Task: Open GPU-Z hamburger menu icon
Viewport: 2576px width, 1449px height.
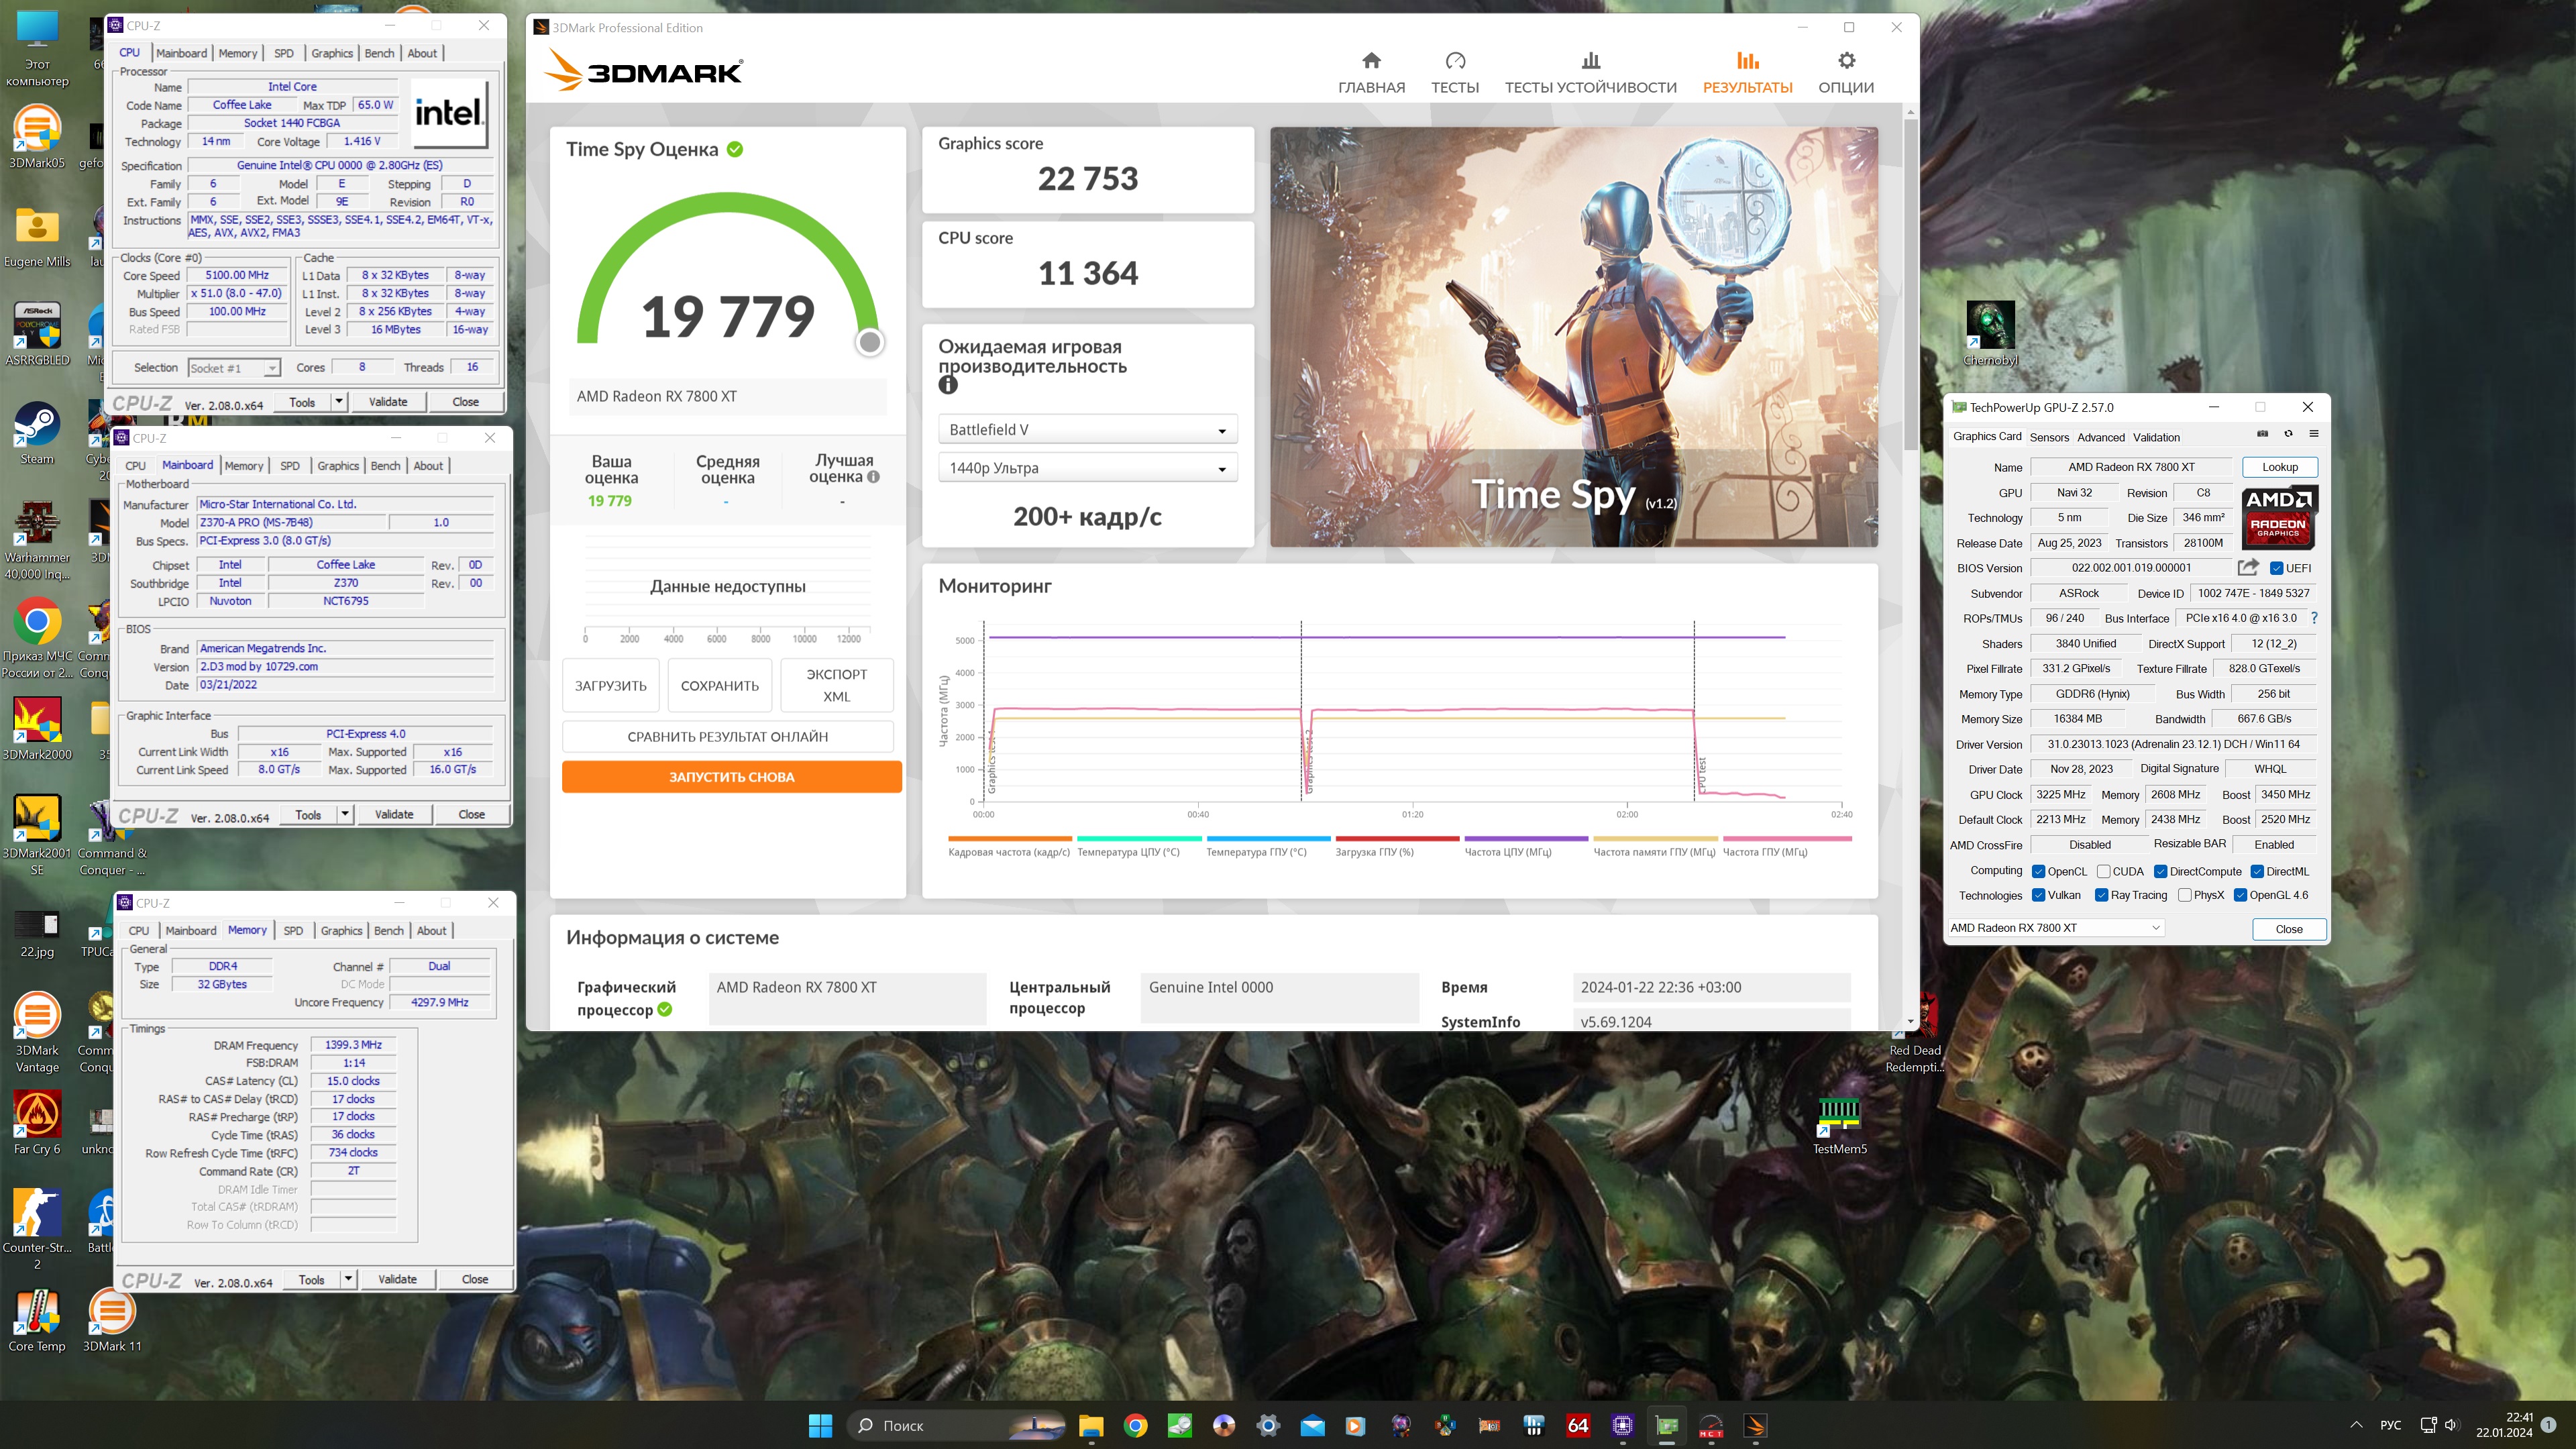Action: (2314, 434)
